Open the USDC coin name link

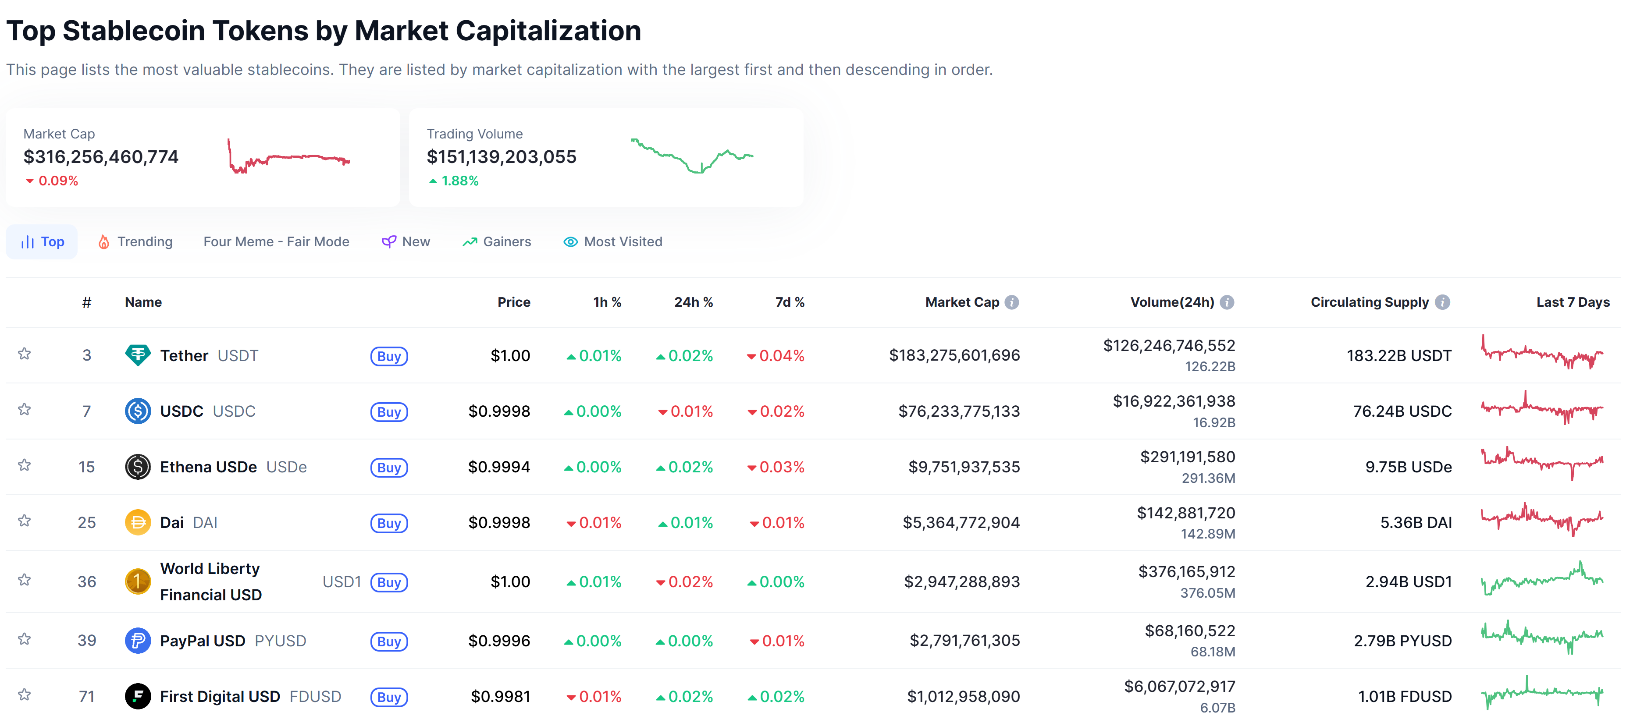pos(181,411)
